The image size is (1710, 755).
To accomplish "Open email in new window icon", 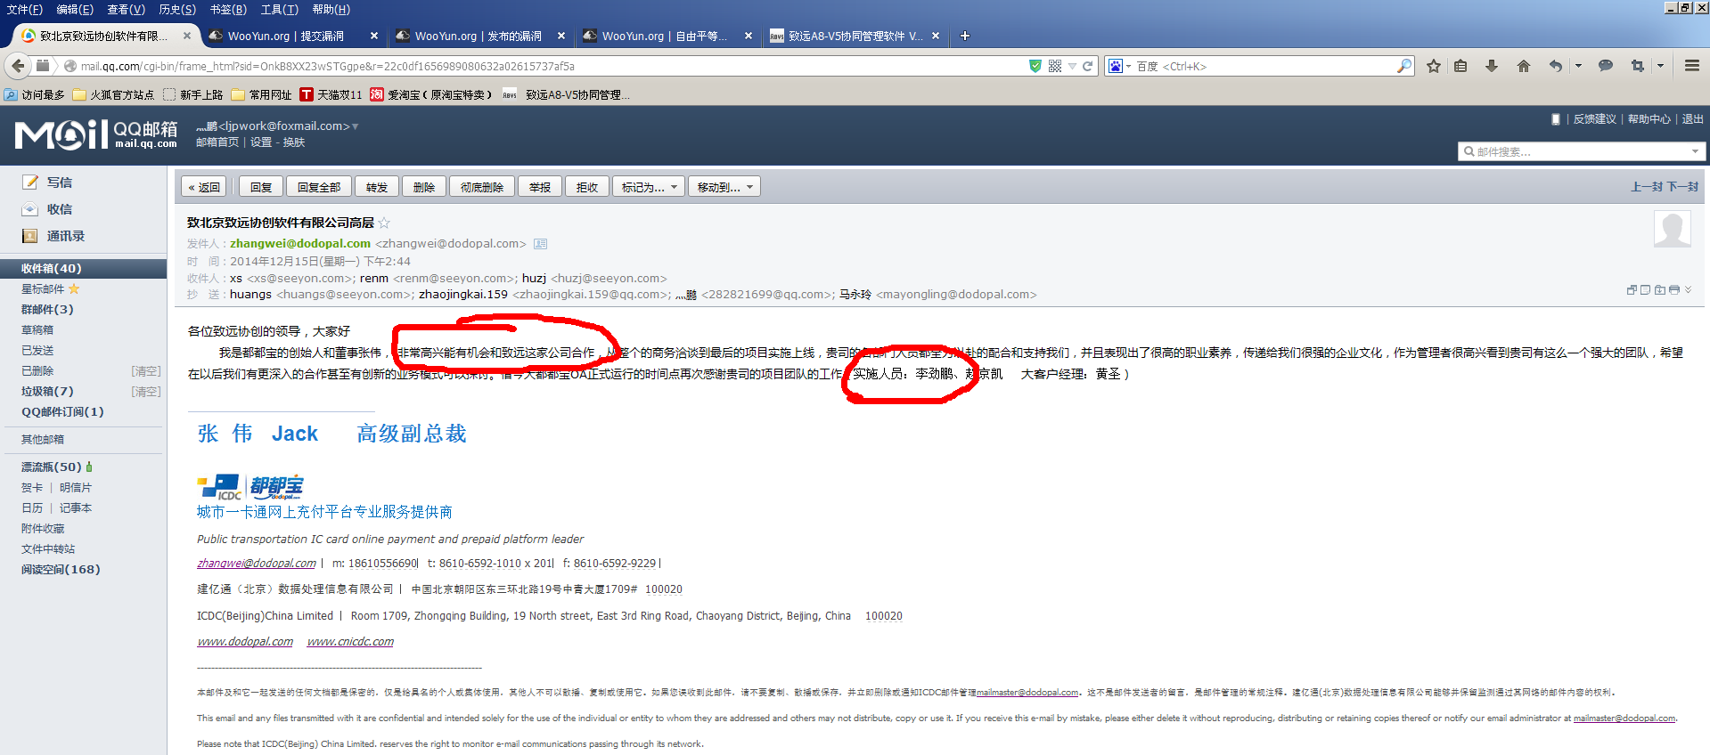I will (x=1632, y=290).
